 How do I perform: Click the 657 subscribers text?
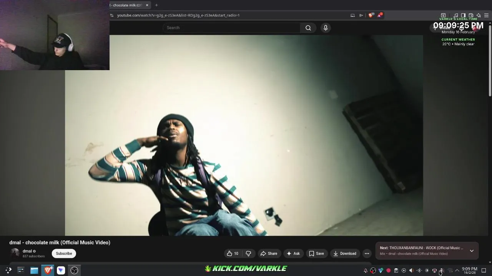tap(33, 256)
